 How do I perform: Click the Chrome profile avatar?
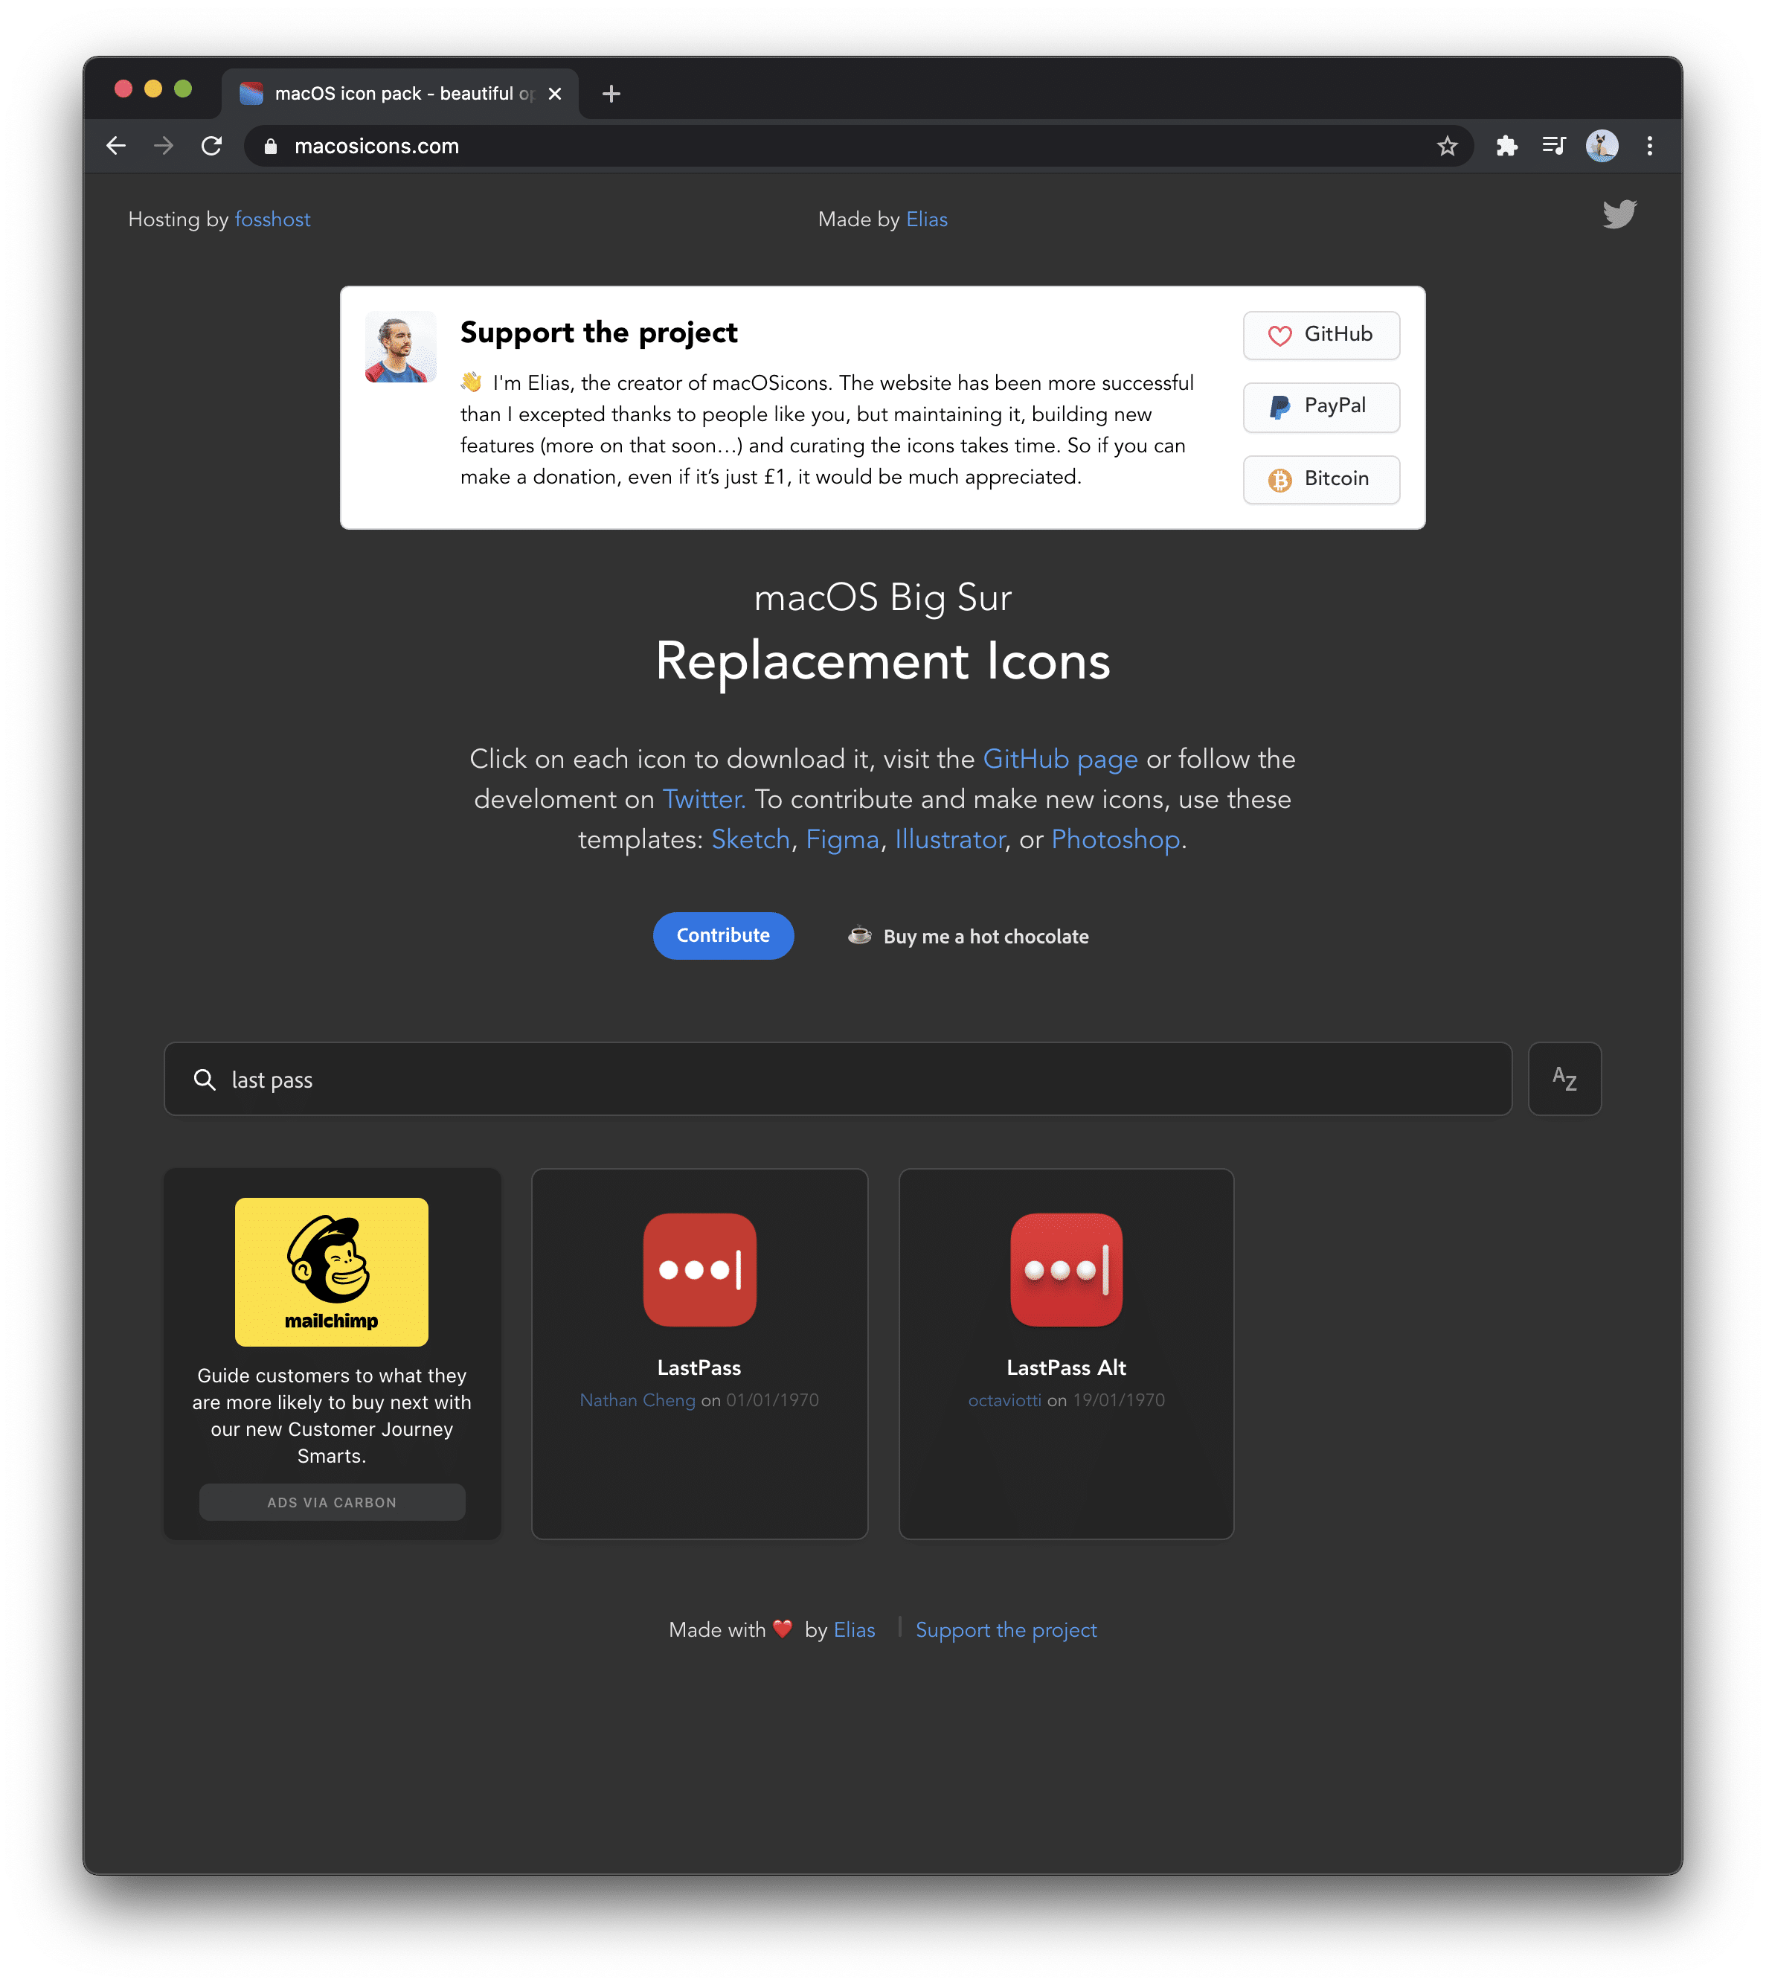[x=1602, y=146]
